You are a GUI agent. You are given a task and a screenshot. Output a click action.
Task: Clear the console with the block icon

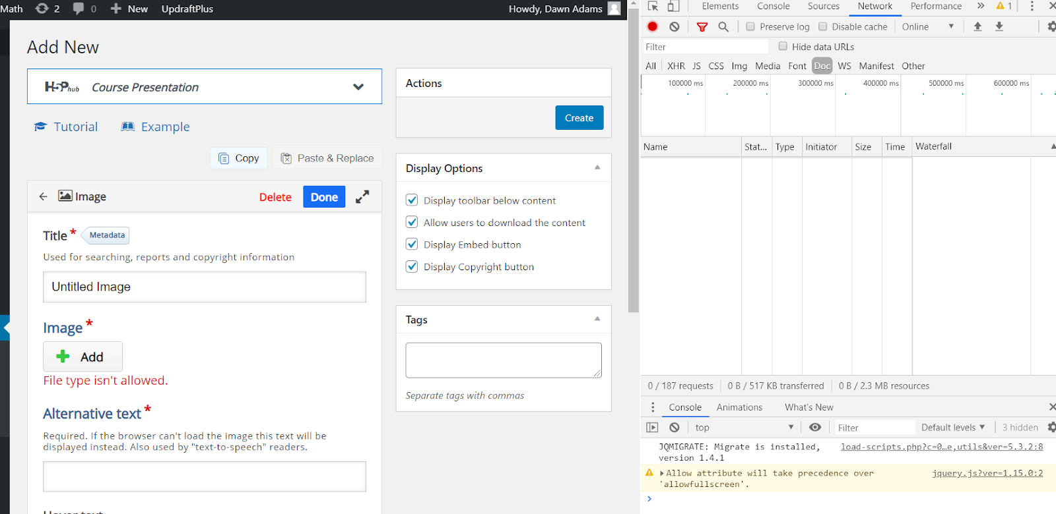tap(674, 427)
